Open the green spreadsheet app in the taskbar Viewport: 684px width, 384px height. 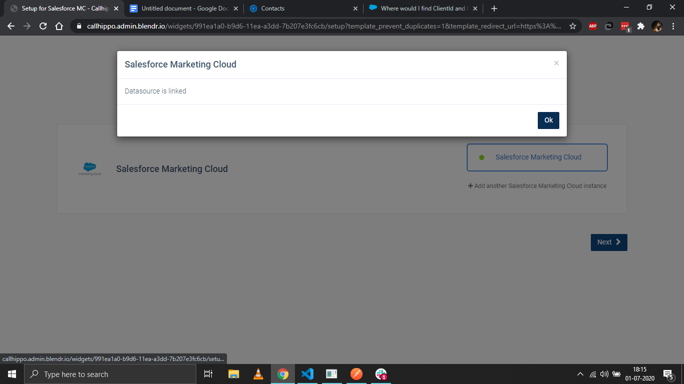coord(332,374)
